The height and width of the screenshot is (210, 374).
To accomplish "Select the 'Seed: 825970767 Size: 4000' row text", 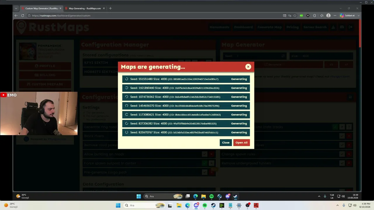I will tap(149, 132).
